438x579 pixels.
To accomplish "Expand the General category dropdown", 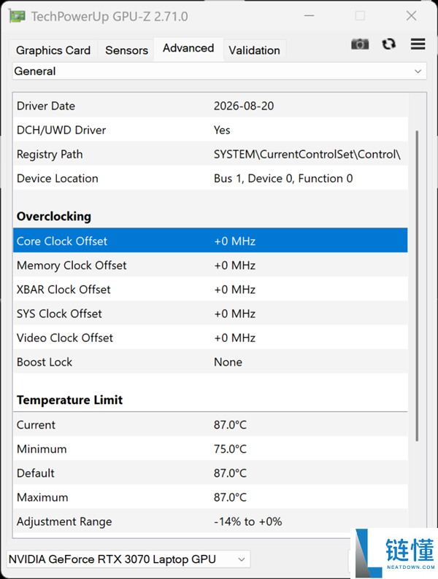I will 219,71.
